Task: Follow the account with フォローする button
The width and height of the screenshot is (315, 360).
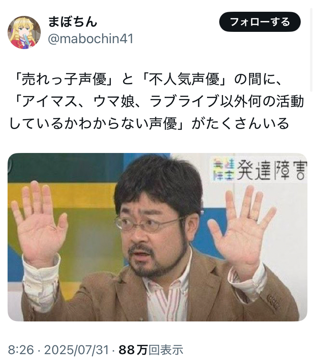Action: 260,22
